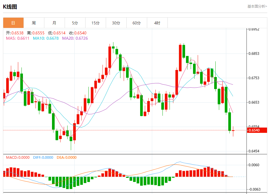Image resolution: width=270 pixels, height=194 pixels.
Task: Click the MA10: 0.6678 indicator label
Action: [x=46, y=38]
